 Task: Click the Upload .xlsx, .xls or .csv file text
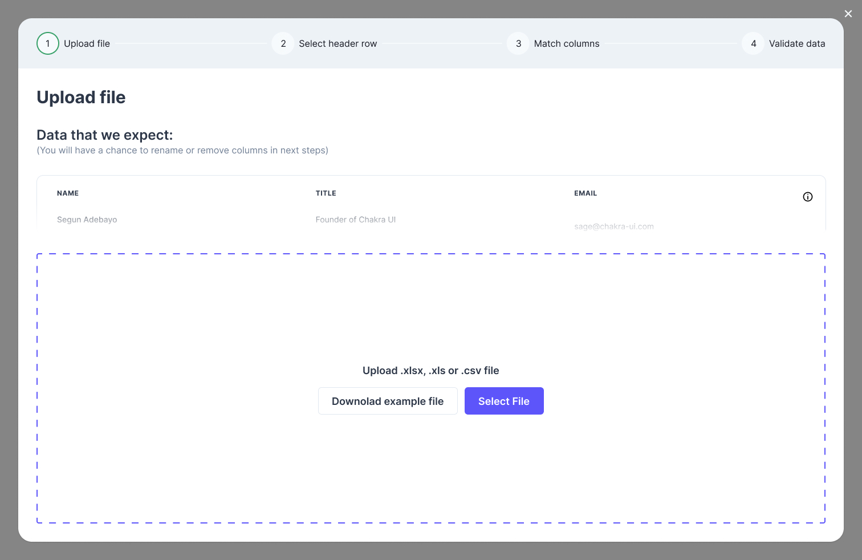point(431,371)
